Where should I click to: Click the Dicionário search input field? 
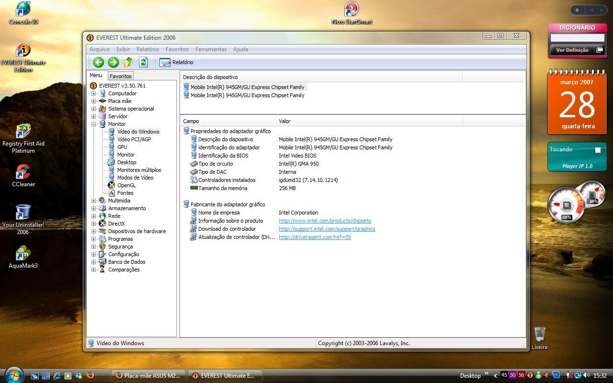(577, 38)
